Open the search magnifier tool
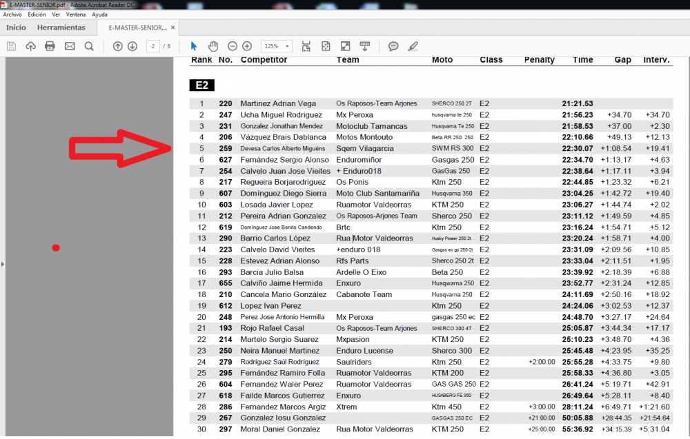 89,46
